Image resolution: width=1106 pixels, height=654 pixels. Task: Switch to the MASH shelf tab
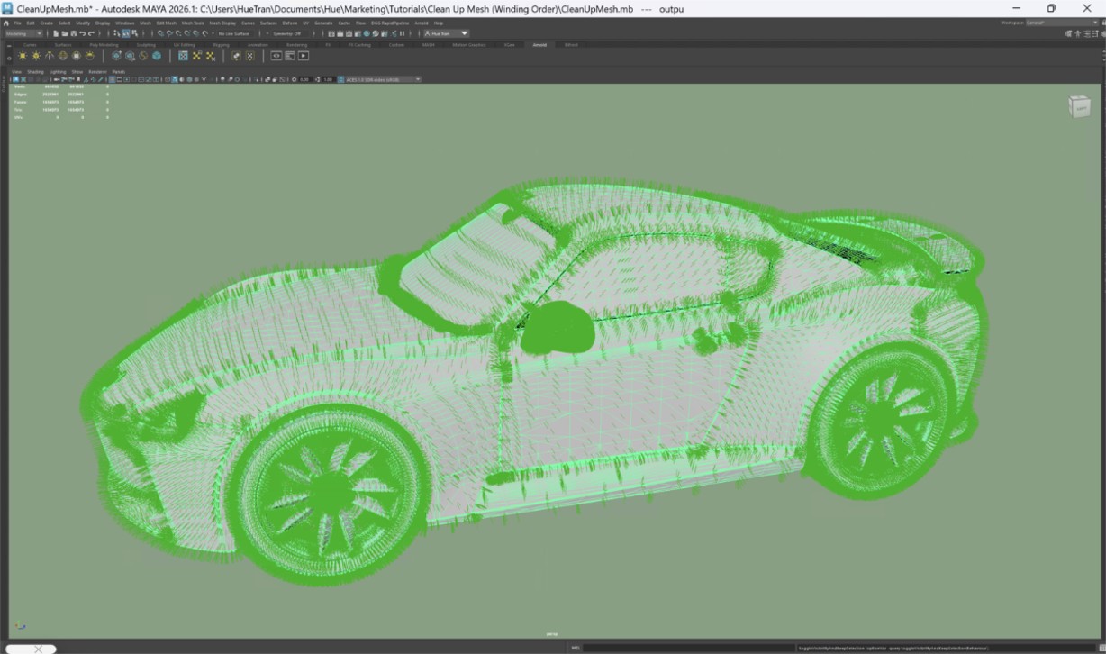click(x=428, y=45)
